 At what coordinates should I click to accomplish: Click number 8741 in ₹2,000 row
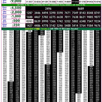tap(97, 13)
